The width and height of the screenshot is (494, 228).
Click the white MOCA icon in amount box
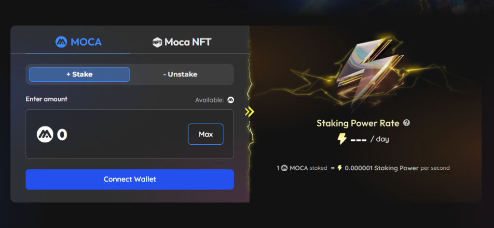point(45,134)
